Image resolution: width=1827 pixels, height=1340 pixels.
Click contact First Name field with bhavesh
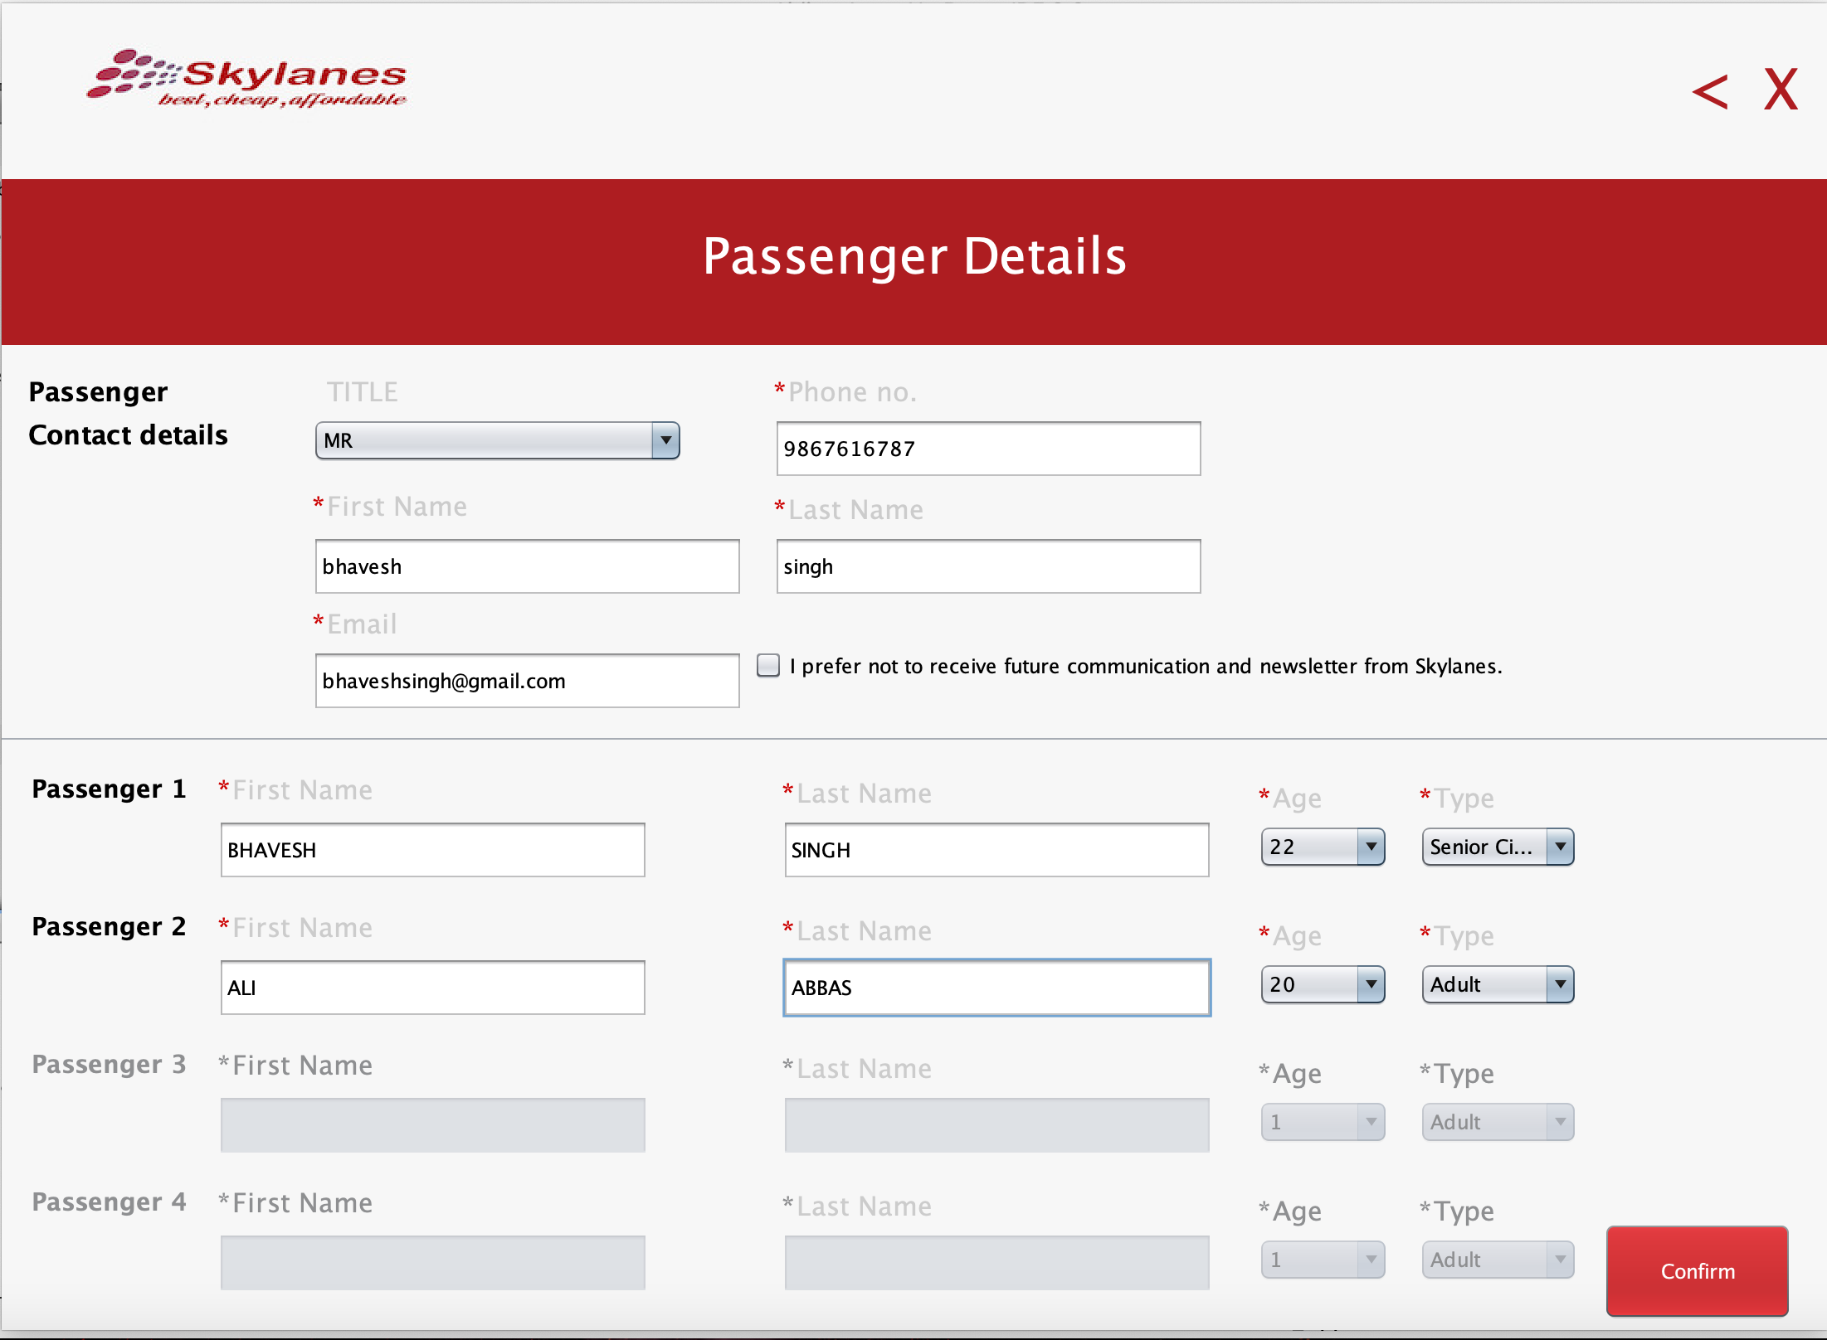pos(527,566)
